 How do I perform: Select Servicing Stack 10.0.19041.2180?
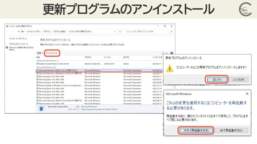click(x=99, y=91)
